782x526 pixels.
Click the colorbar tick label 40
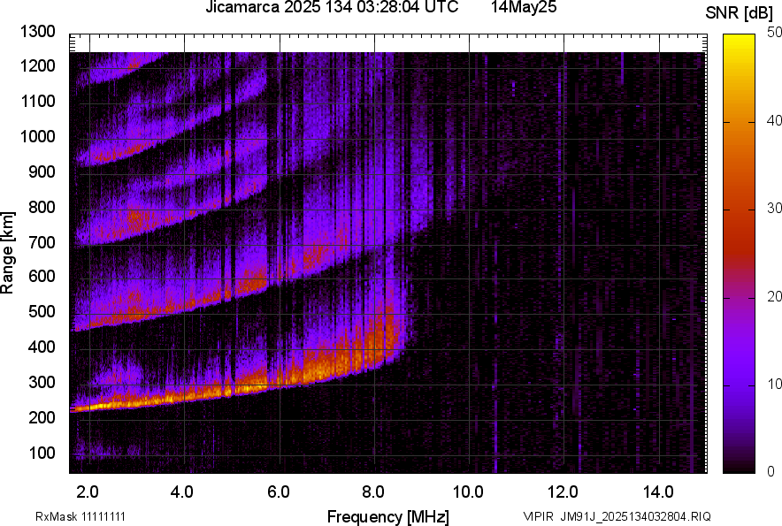coord(774,120)
